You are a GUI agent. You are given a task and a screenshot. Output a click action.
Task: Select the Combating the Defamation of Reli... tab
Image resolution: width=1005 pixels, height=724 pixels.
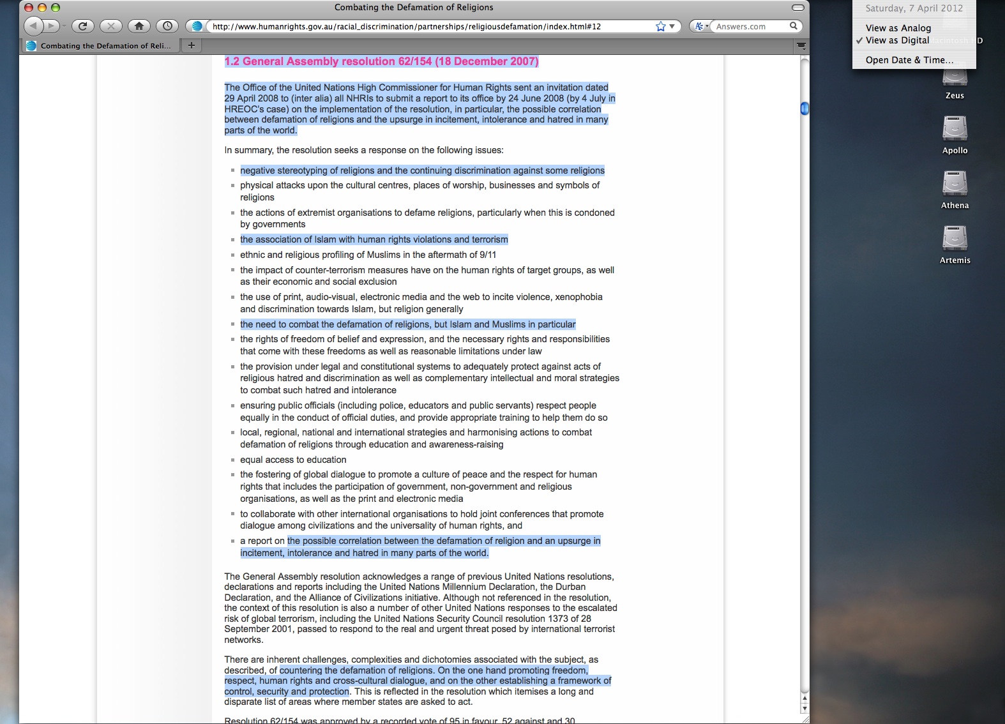[100, 45]
